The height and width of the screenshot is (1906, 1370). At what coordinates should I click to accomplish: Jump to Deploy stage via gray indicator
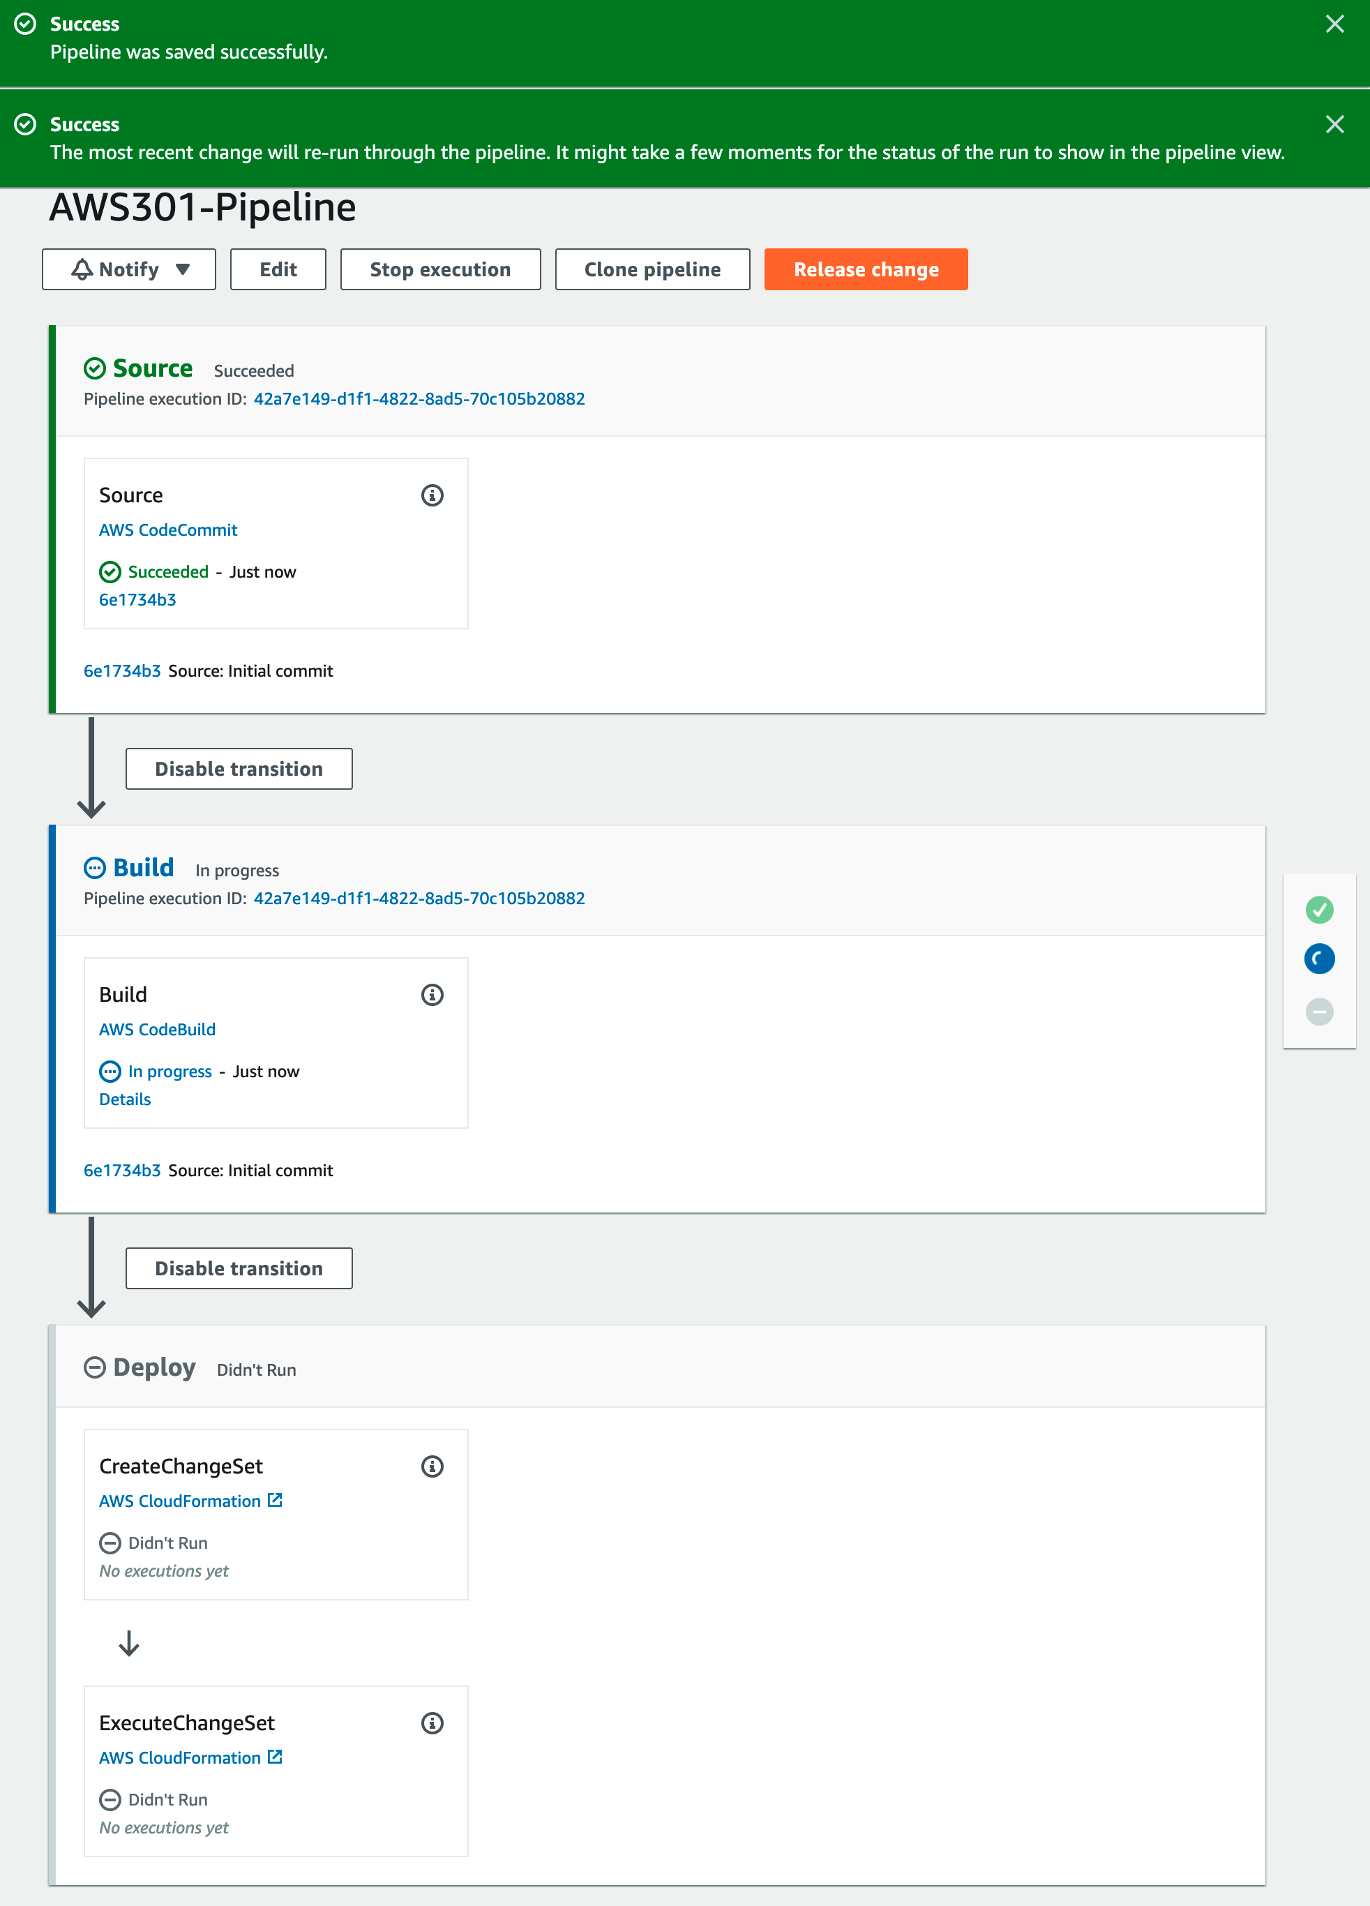pyautogui.click(x=1319, y=1011)
